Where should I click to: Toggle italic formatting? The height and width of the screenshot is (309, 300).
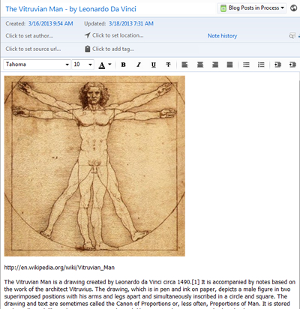click(x=139, y=64)
